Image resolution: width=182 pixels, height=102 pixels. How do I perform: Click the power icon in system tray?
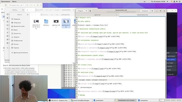tap(179, 1)
